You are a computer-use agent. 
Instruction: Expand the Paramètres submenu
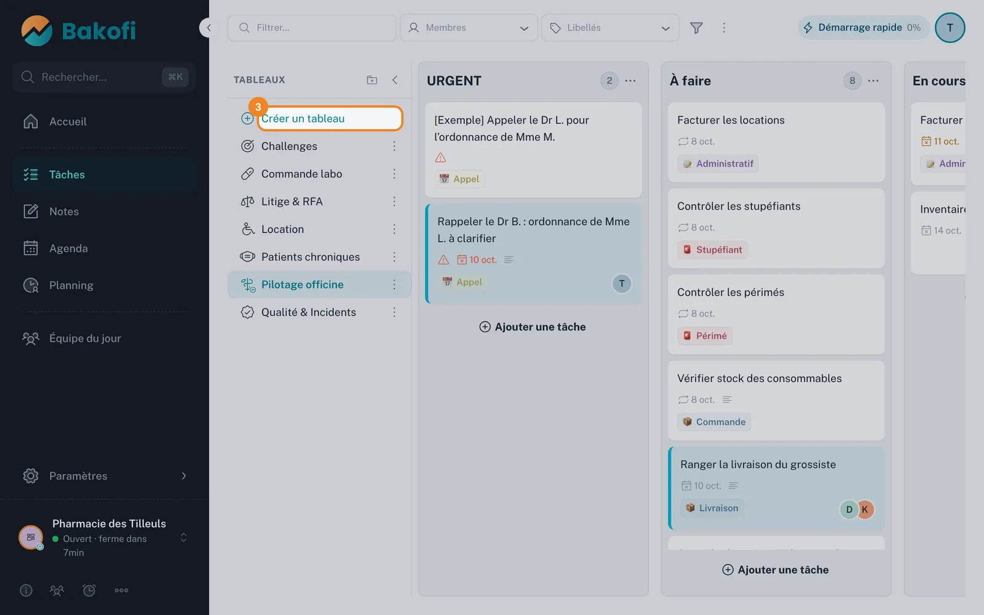tap(105, 476)
